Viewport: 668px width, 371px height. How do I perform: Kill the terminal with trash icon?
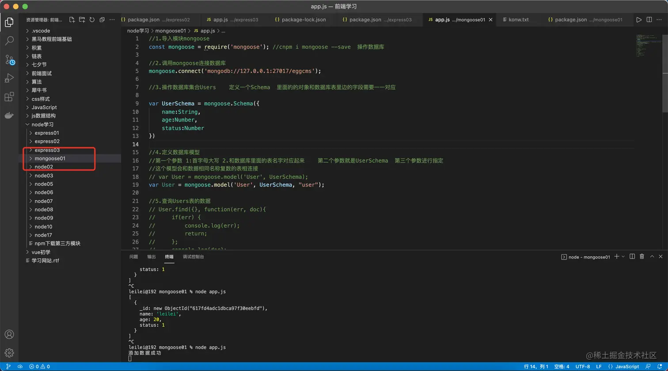[642, 256]
